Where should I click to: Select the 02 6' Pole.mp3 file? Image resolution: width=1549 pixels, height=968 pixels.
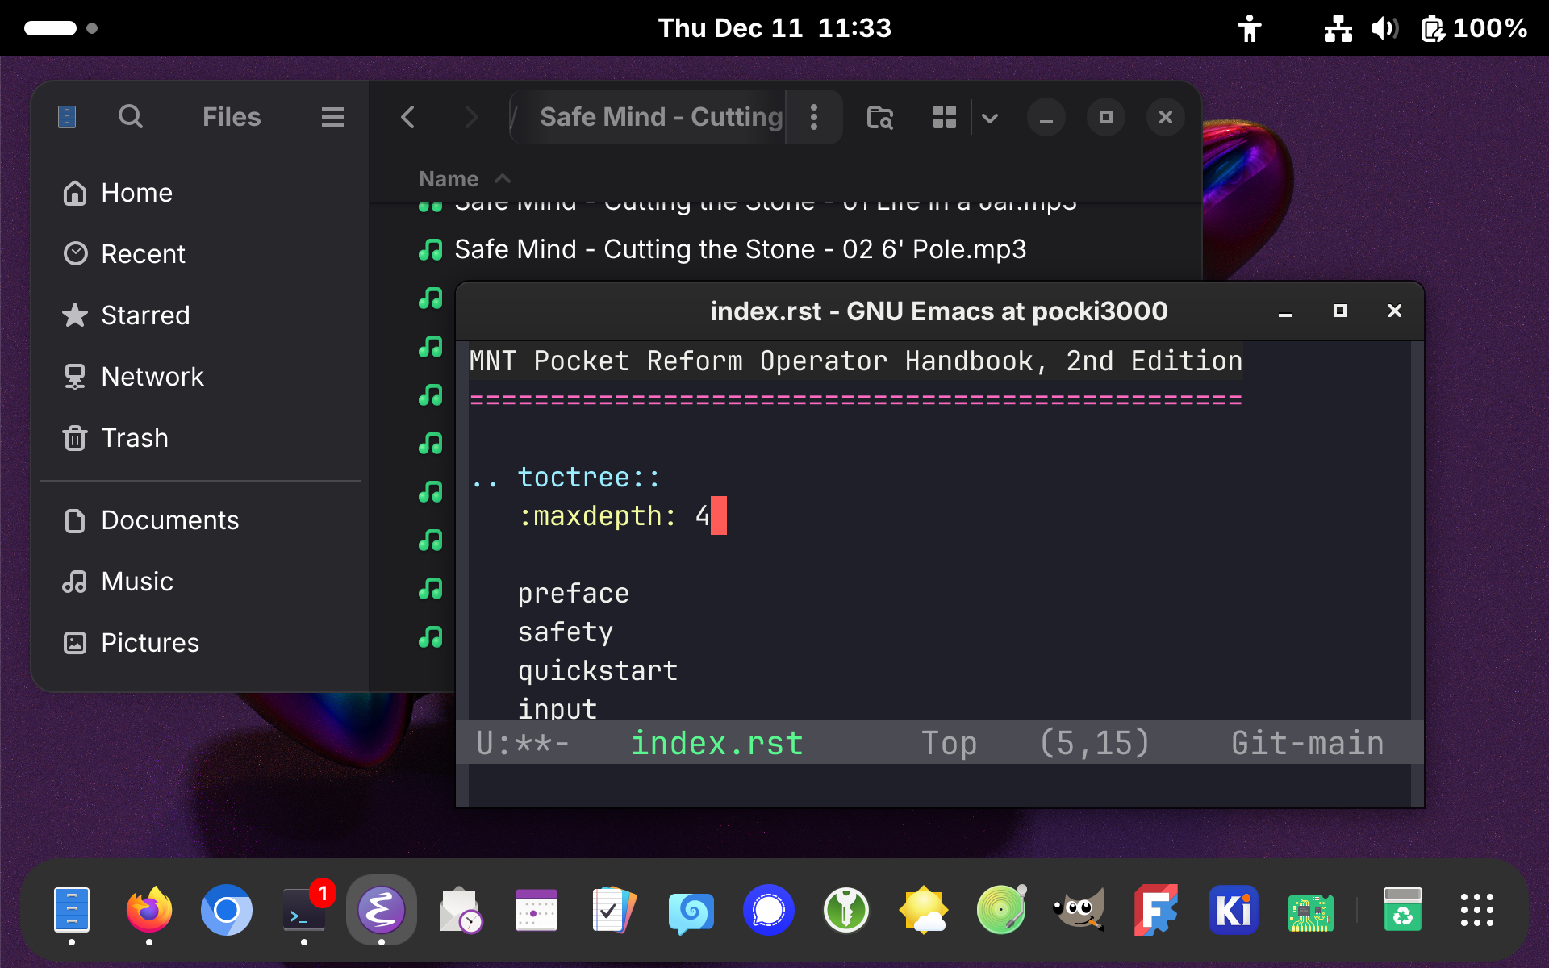click(740, 249)
